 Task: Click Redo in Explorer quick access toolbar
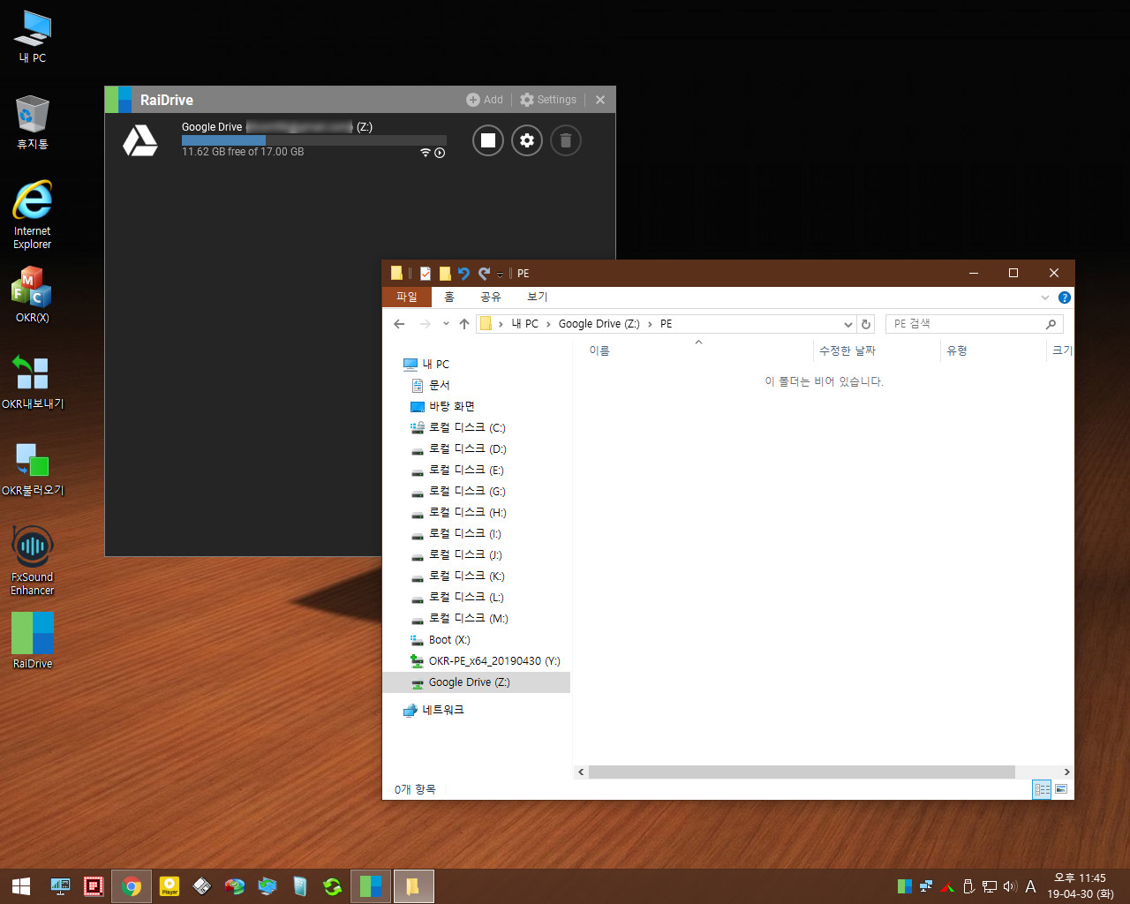point(484,274)
